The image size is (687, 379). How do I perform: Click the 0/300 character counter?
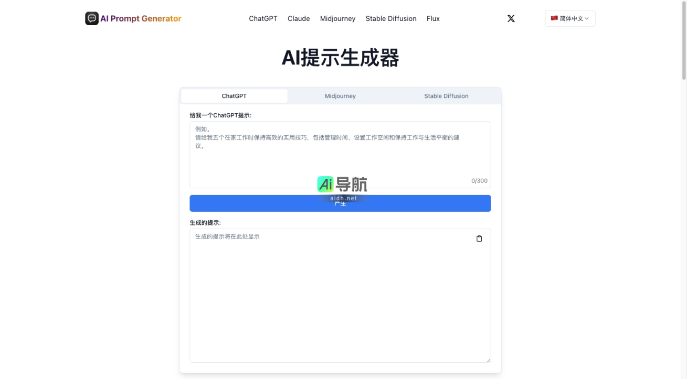[480, 180]
